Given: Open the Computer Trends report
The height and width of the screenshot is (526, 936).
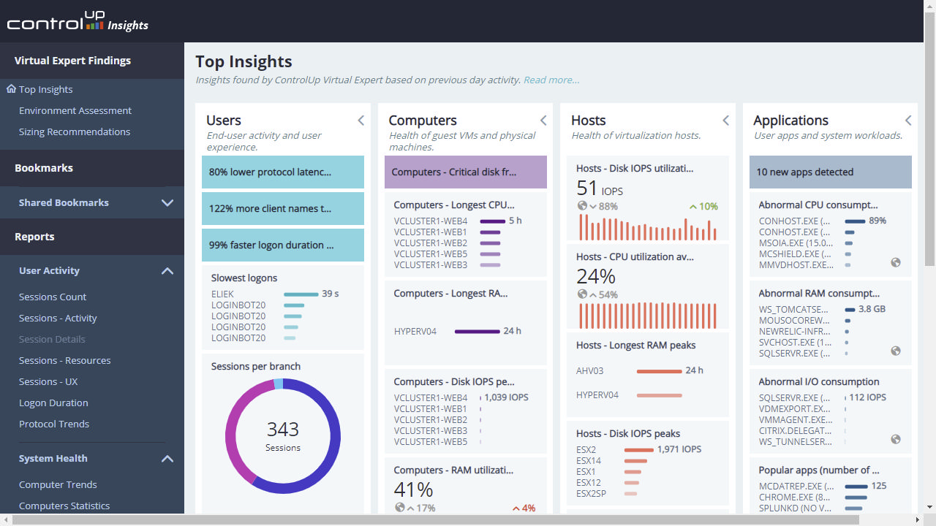Looking at the screenshot, I should tap(58, 484).
